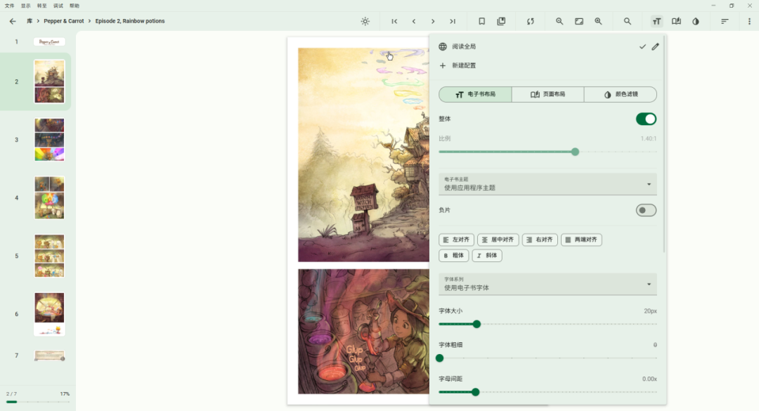The image size is (759, 411).
Task: Open page 5 thumbnail
Action: point(49,256)
